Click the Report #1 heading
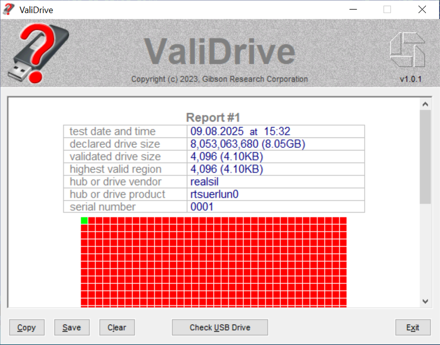This screenshot has width=440, height=345. pos(213,117)
